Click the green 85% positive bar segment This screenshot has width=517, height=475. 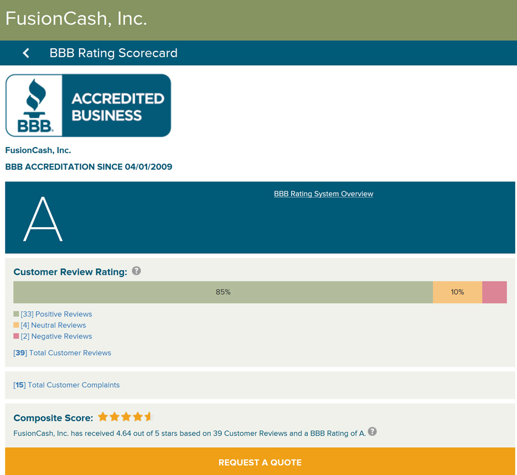click(x=223, y=292)
